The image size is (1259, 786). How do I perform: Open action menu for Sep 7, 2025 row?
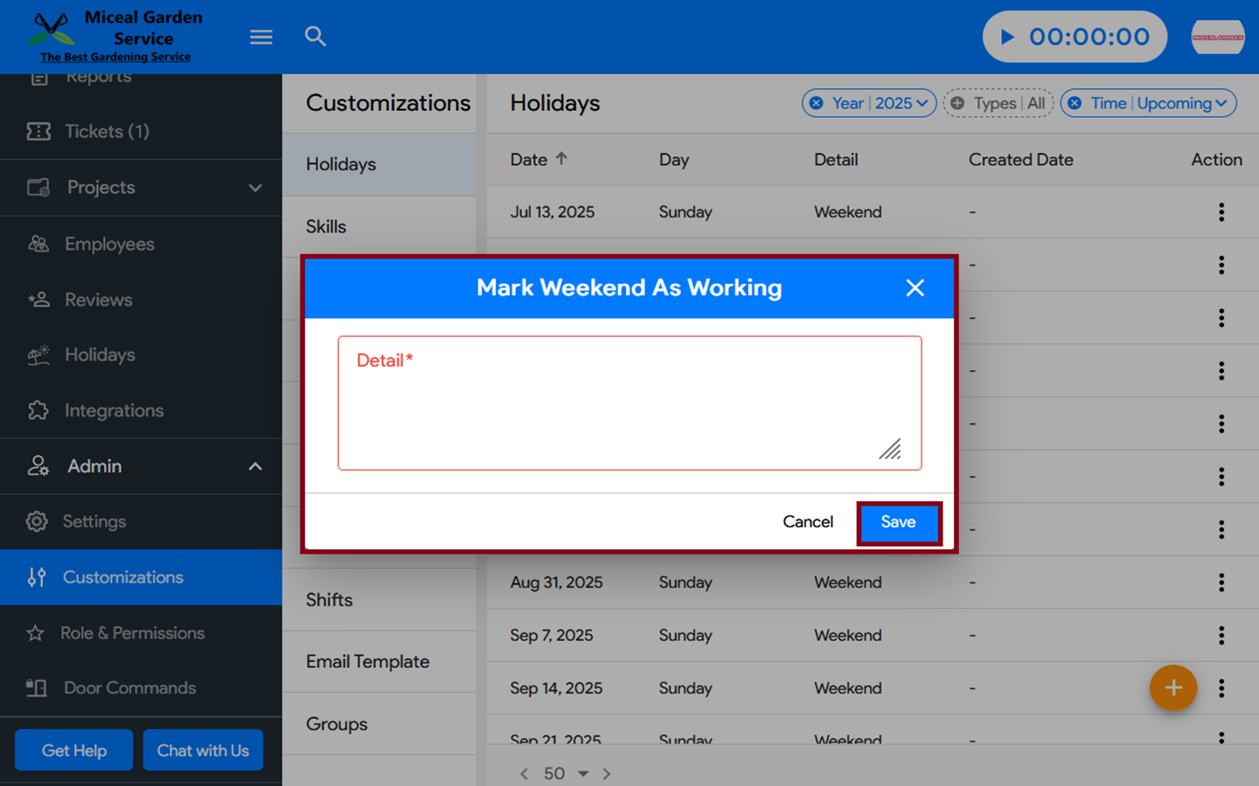1221,636
